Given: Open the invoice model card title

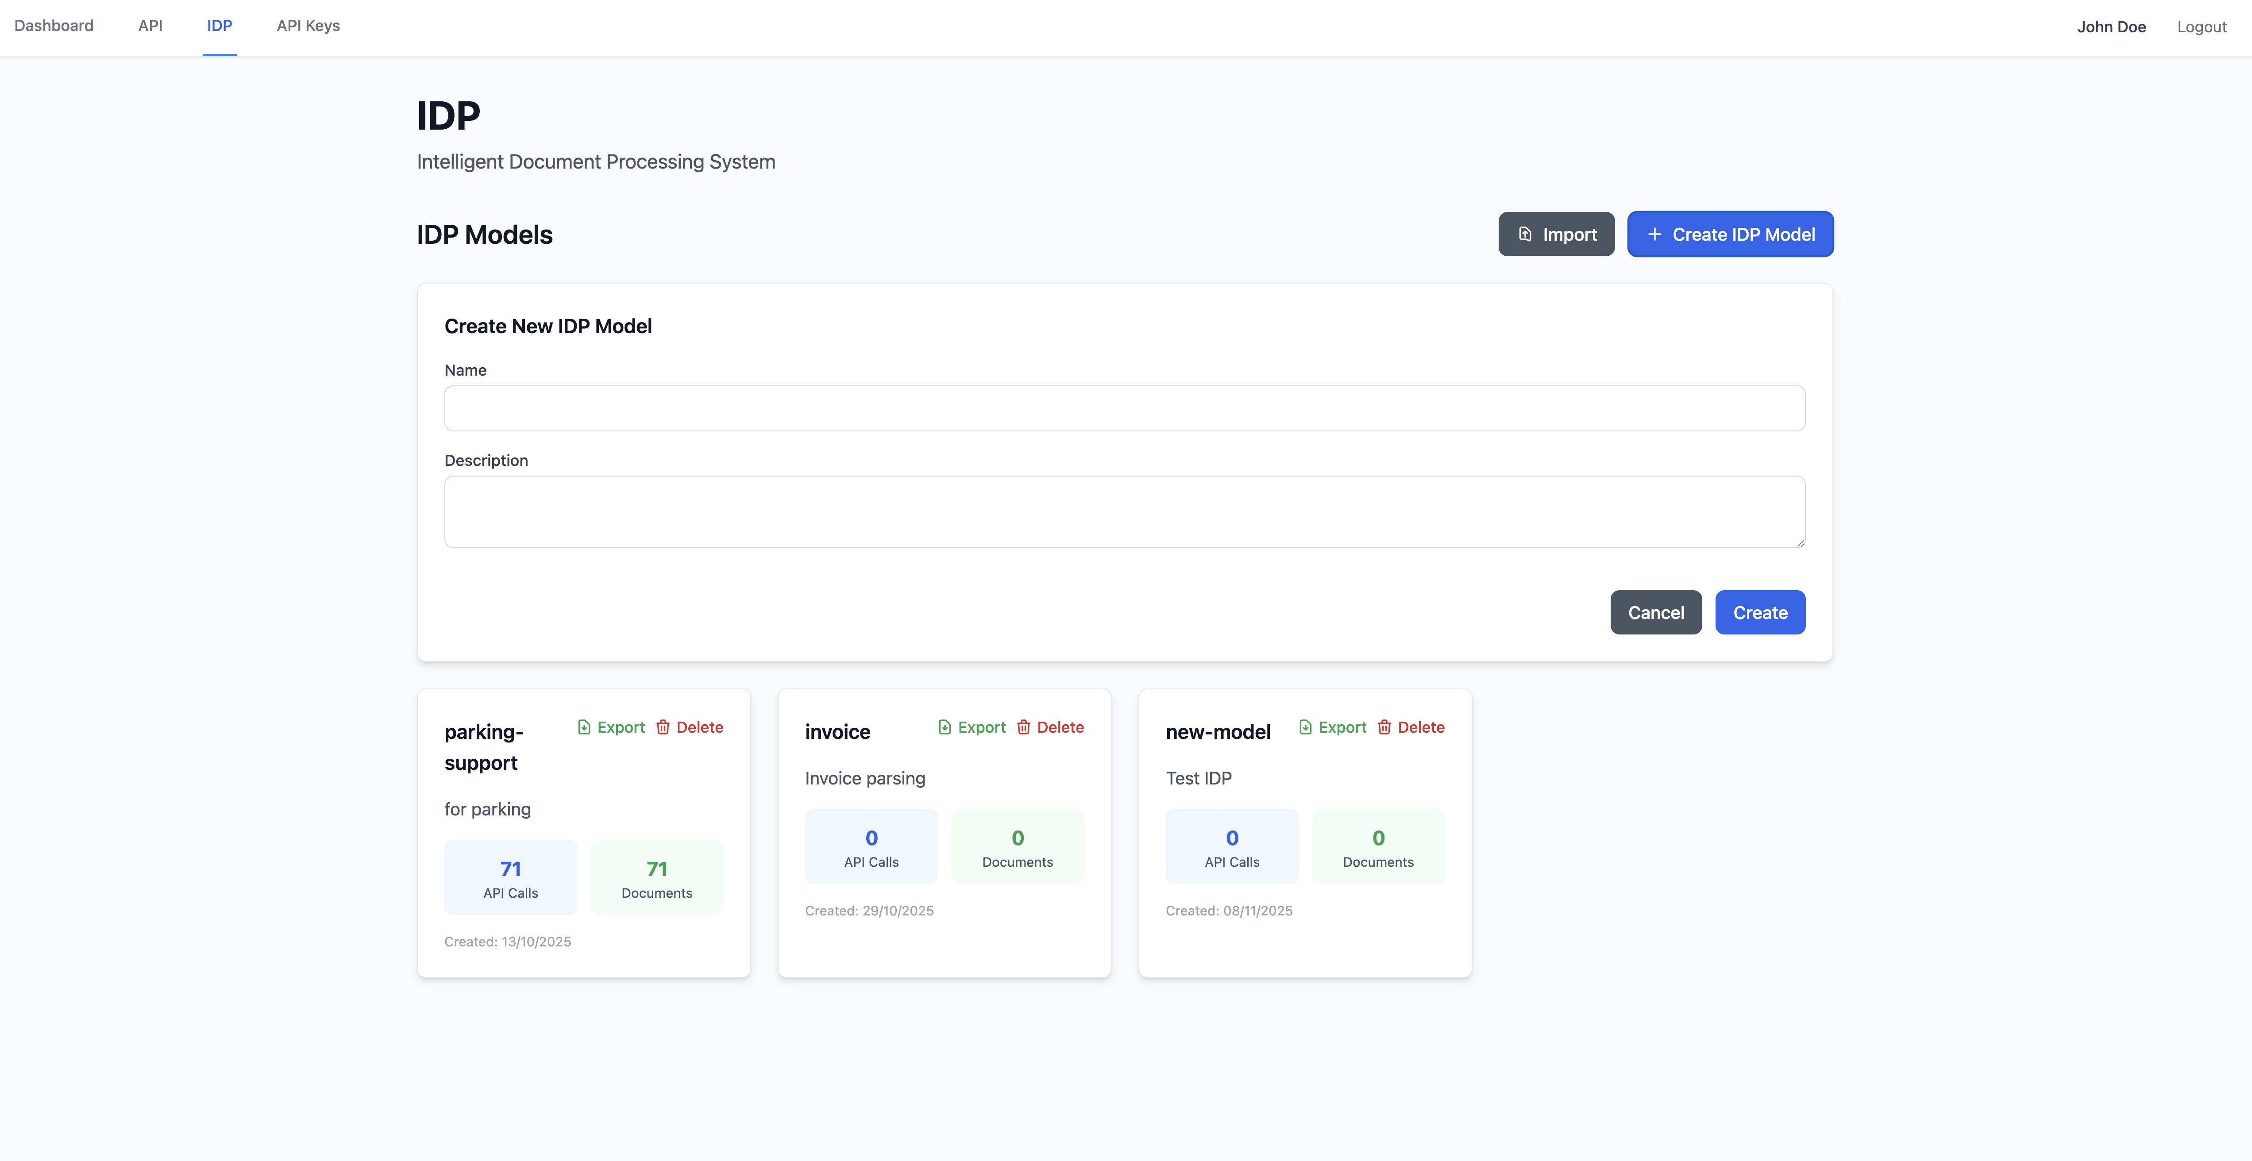Looking at the screenshot, I should [x=837, y=732].
